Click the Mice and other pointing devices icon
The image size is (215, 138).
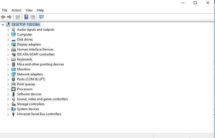tap(14, 64)
